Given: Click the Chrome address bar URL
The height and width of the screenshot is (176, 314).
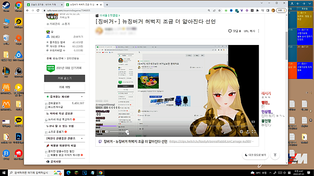Looking at the screenshot, I should (68, 11).
